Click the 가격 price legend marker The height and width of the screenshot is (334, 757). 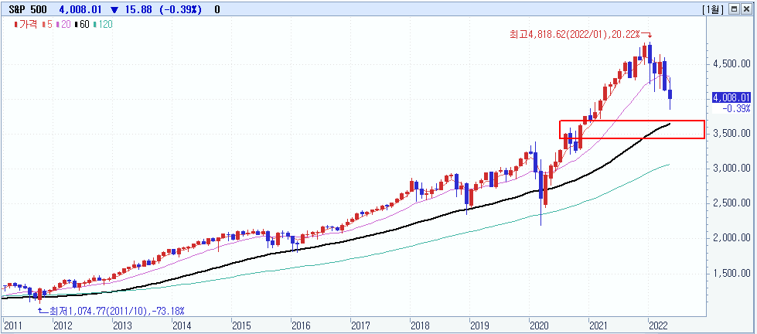pyautogui.click(x=26, y=25)
